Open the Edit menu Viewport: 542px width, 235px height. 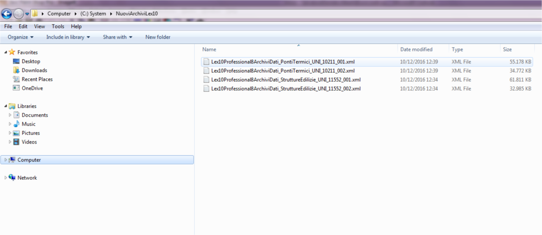tap(23, 27)
